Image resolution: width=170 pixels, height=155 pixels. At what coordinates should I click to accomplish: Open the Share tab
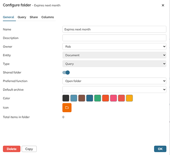point(34,17)
